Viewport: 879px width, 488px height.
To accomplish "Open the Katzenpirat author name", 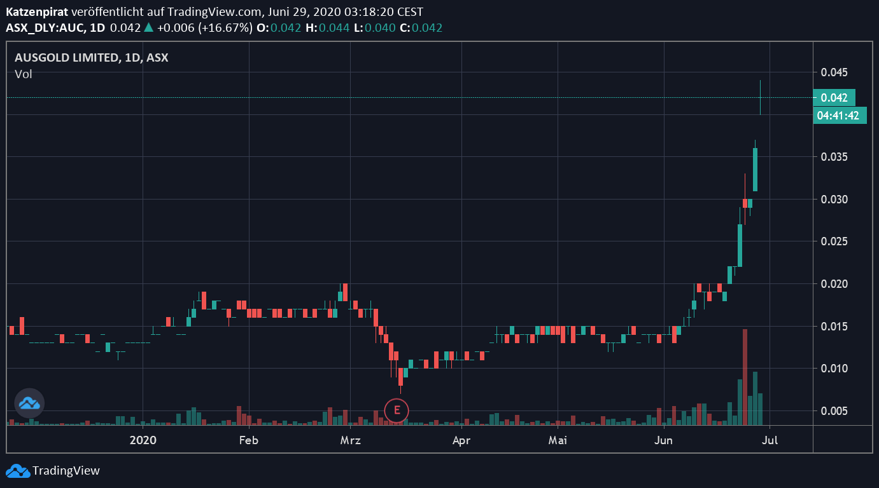I will click(x=37, y=12).
